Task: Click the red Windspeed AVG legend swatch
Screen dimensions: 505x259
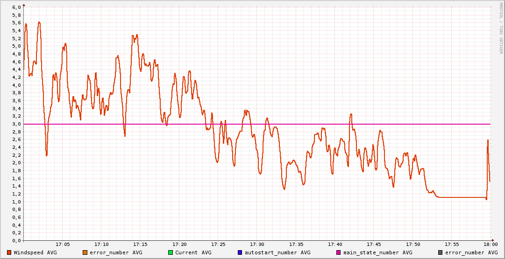Action: [x=9, y=252]
